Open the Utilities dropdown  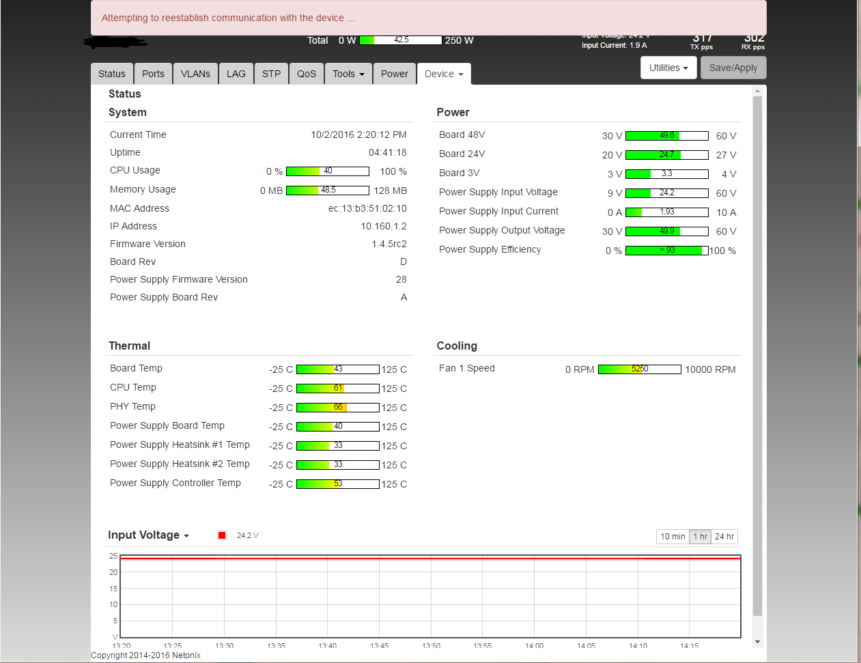pos(668,68)
